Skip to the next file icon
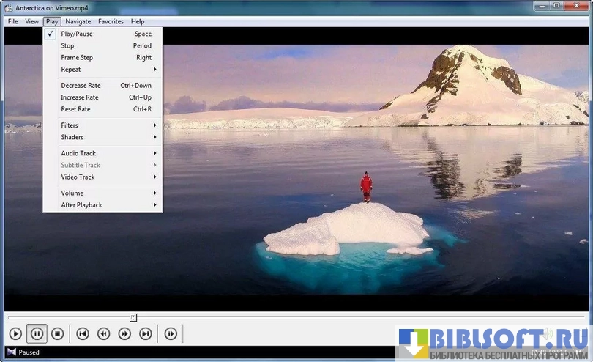The image size is (593, 362). point(146,334)
